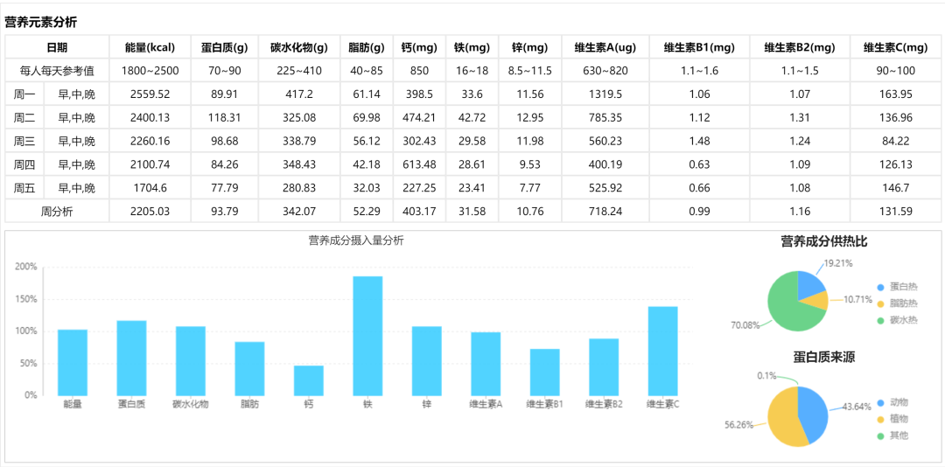Click the 钙 bar in the chart
Viewport: 945px width, 467px height.
click(x=309, y=380)
